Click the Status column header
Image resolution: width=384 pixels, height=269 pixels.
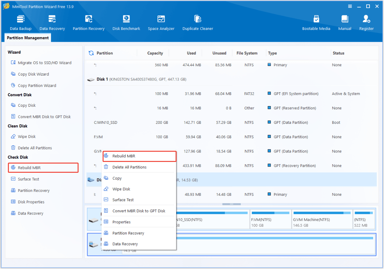tap(338, 53)
